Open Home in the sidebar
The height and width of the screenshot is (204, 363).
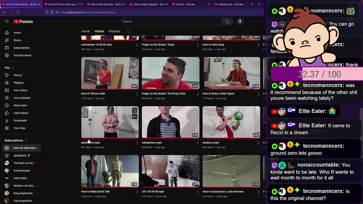click(22, 33)
